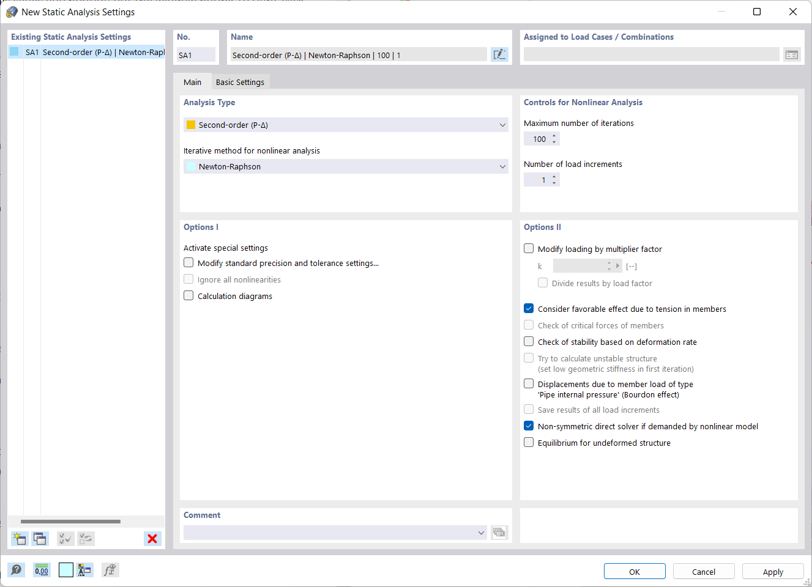
Task: Click the cyan color swatch at bottom
Action: tap(65, 570)
